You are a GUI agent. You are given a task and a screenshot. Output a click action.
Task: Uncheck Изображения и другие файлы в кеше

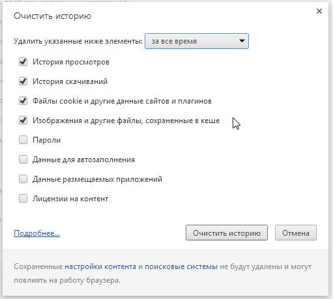pyautogui.click(x=23, y=121)
